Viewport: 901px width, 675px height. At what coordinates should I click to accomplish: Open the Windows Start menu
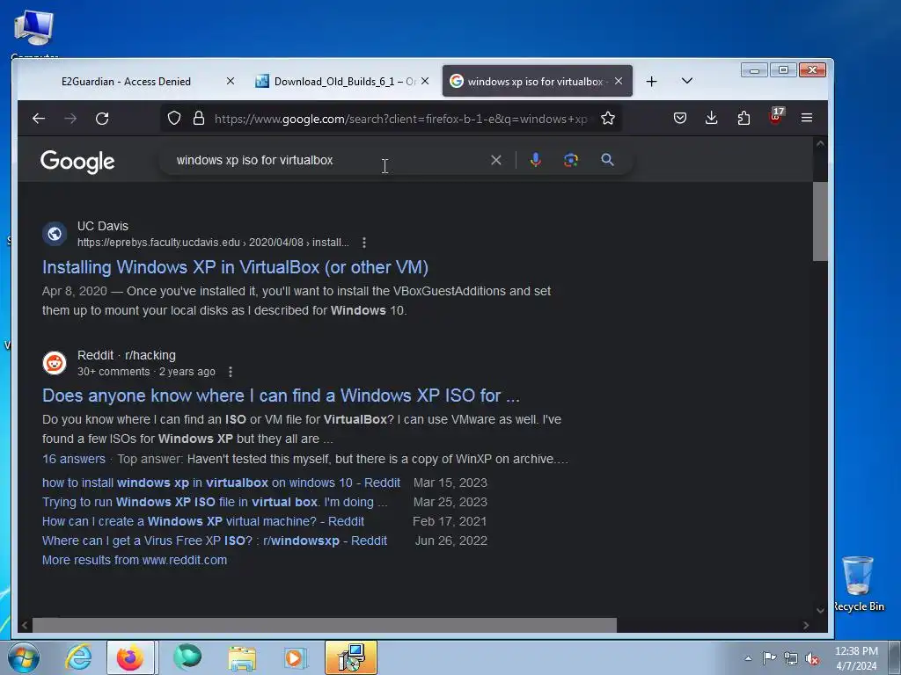[24, 657]
